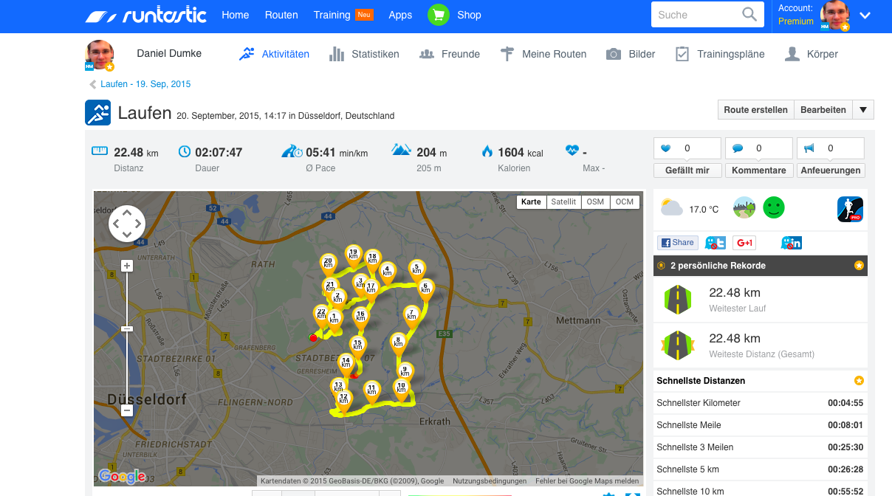Image resolution: width=892 pixels, height=496 pixels.
Task: Click the megaphone cheering count icon
Action: [x=809, y=148]
